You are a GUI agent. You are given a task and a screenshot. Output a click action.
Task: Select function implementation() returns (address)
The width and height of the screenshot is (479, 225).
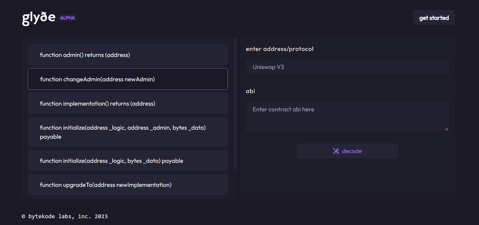[128, 104]
